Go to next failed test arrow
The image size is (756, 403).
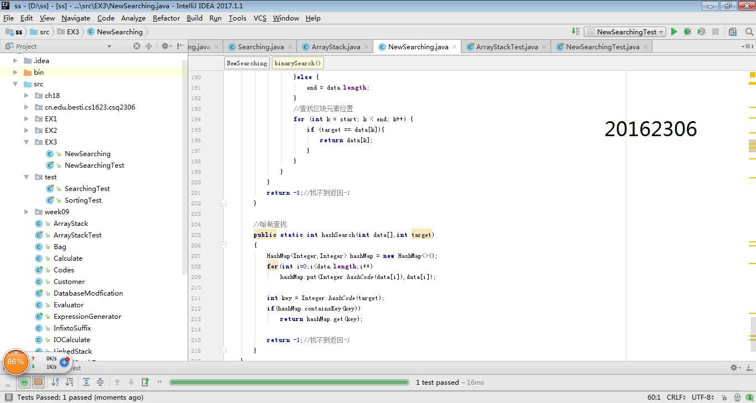tap(131, 382)
